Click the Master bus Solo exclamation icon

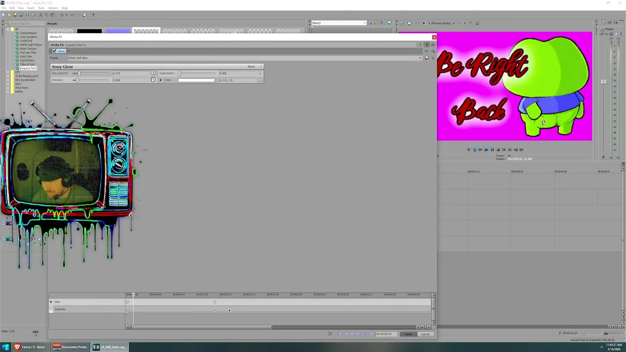click(621, 34)
